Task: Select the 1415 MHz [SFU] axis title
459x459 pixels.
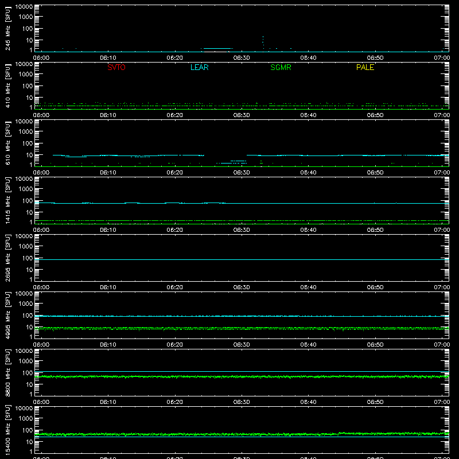Action: pyautogui.click(x=7, y=200)
